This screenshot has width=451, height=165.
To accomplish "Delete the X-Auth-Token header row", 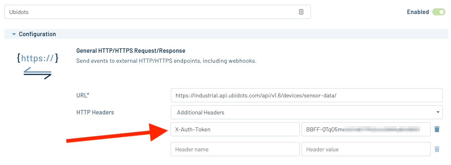I will 437,129.
